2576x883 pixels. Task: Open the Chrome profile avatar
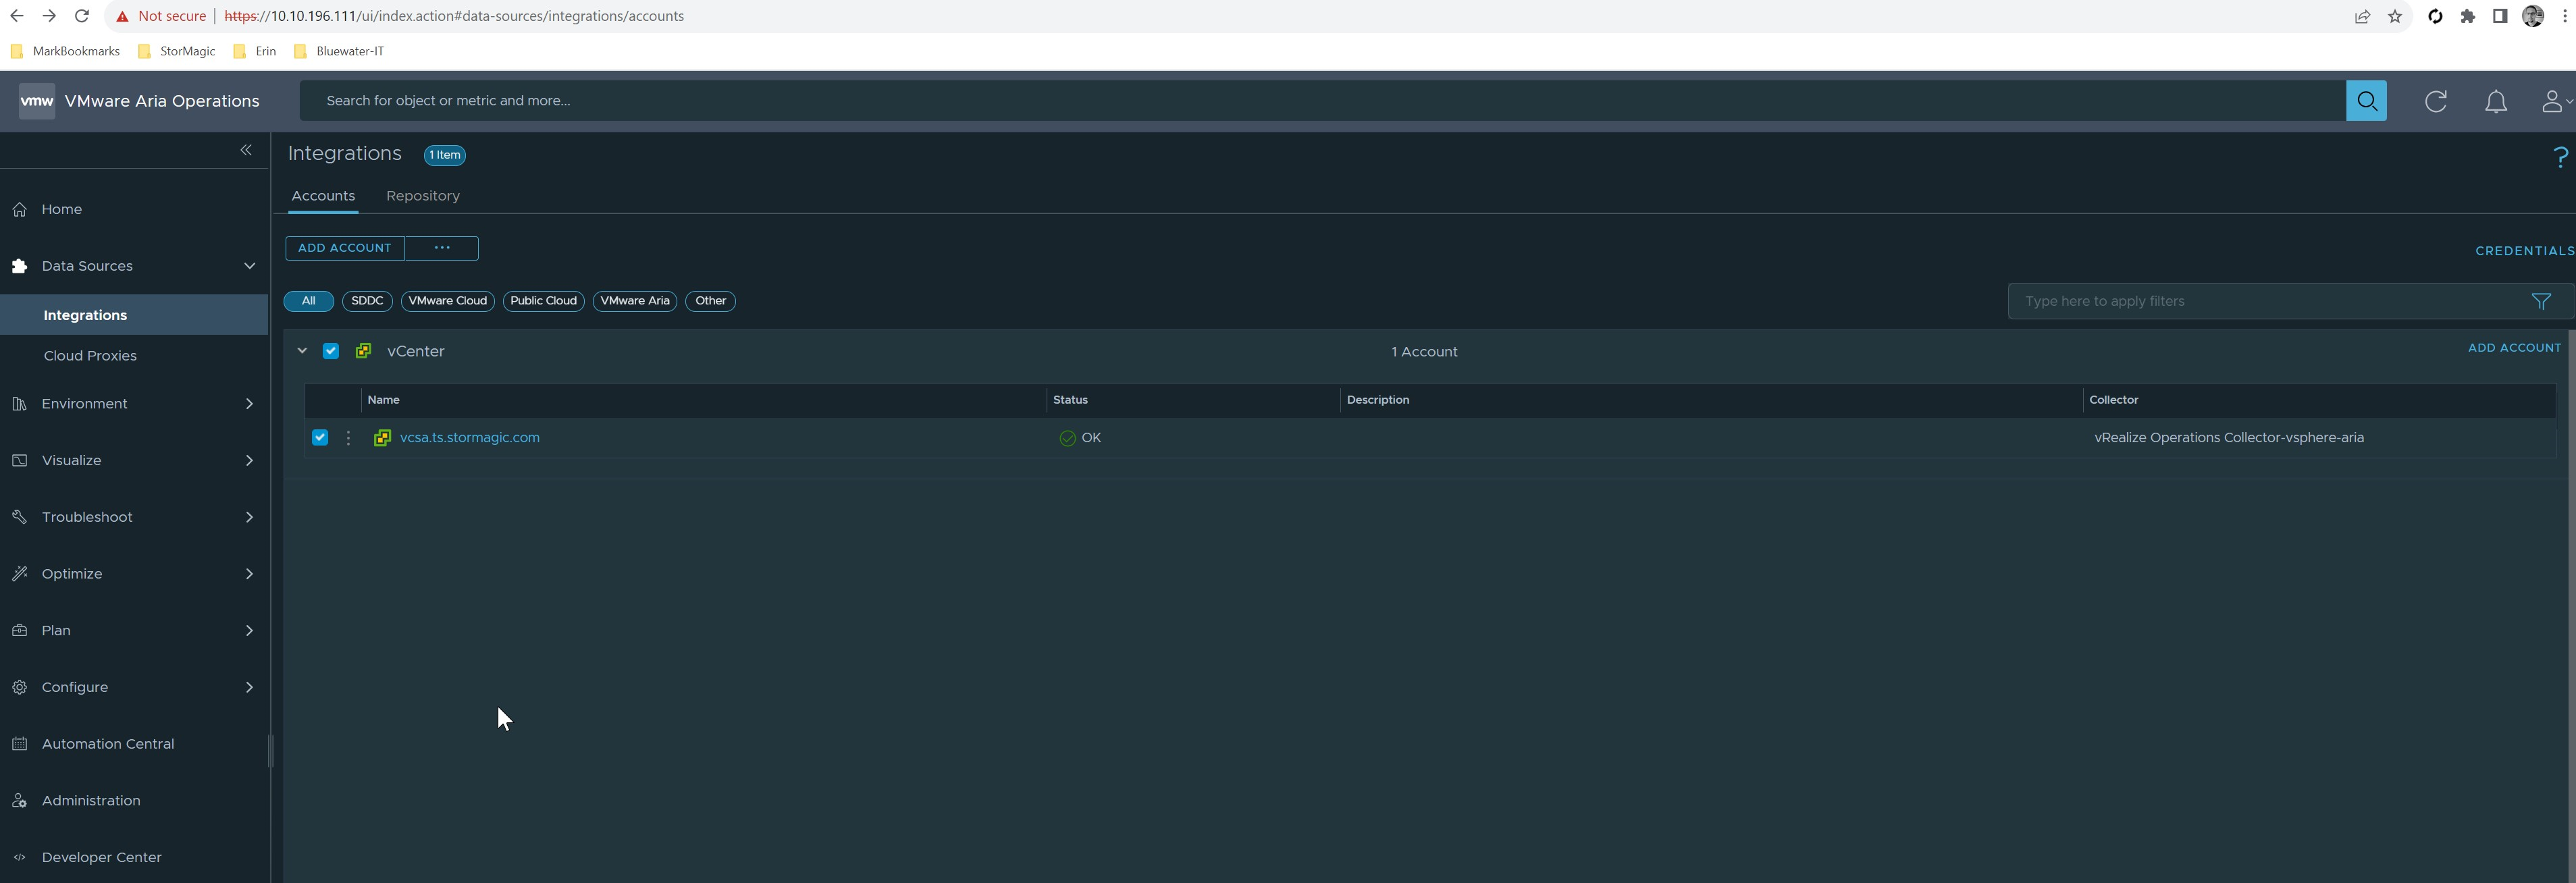(x=2533, y=16)
